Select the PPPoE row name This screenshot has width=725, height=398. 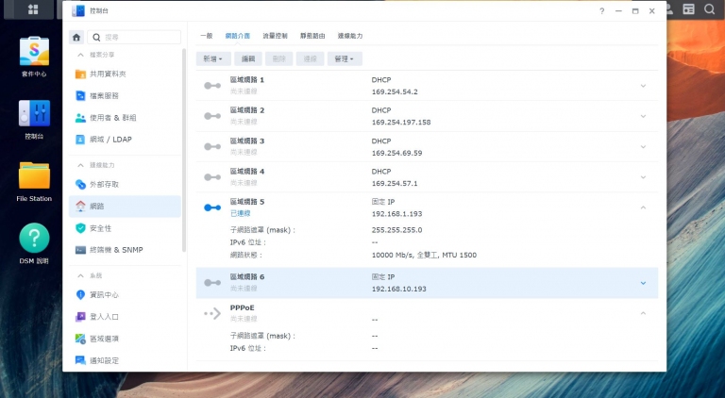(x=243, y=307)
